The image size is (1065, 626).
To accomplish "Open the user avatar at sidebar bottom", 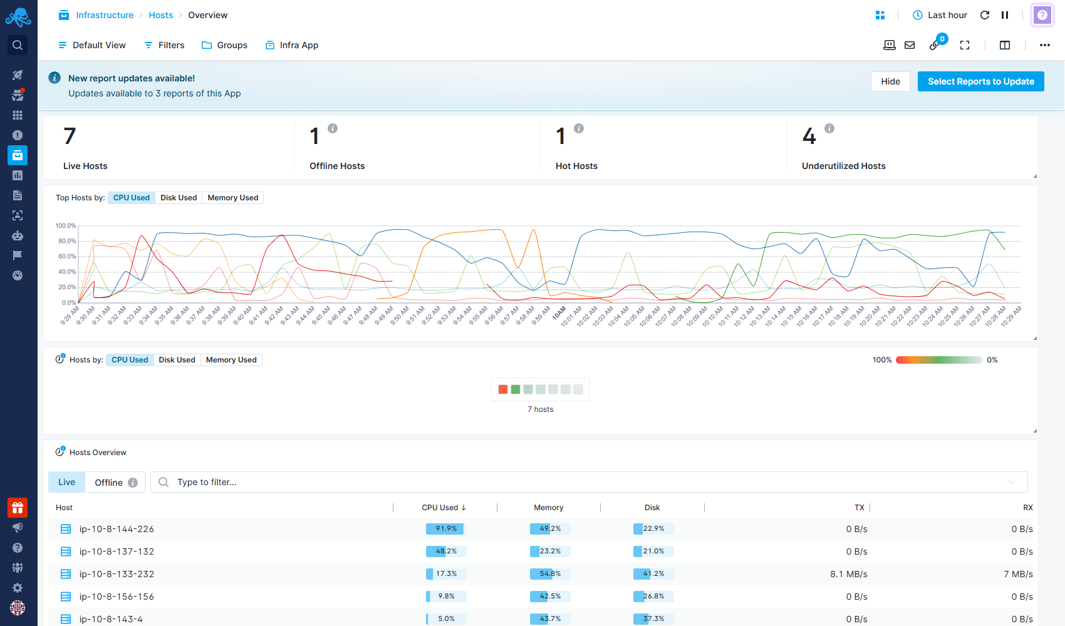I will pyautogui.click(x=18, y=608).
